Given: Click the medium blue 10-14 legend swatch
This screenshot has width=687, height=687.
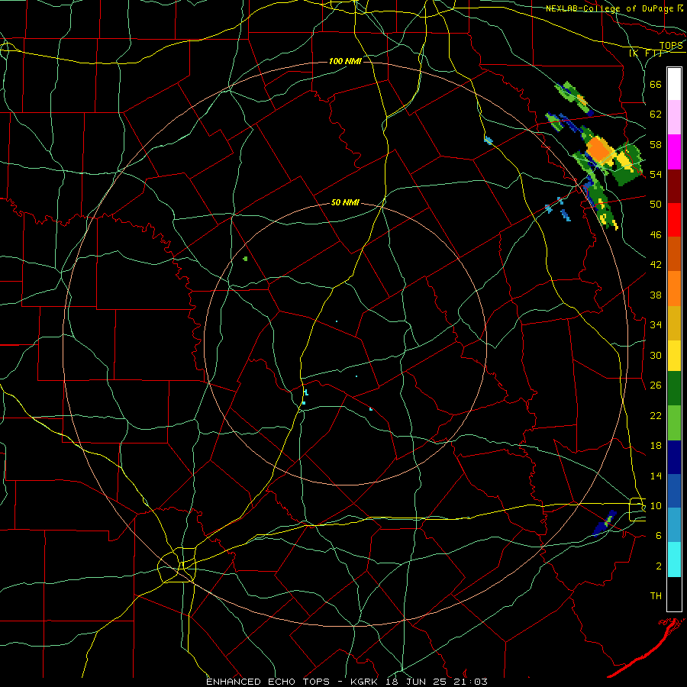Looking at the screenshot, I should (674, 491).
